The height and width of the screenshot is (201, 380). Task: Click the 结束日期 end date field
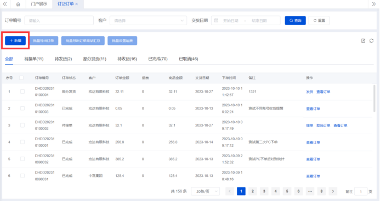pos(259,21)
